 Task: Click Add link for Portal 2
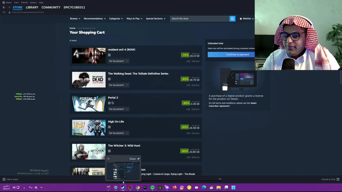188,109
